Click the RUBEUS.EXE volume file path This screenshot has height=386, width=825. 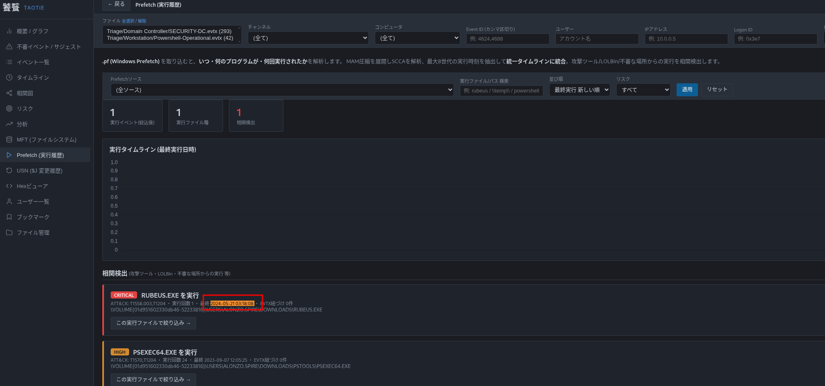tap(216, 310)
